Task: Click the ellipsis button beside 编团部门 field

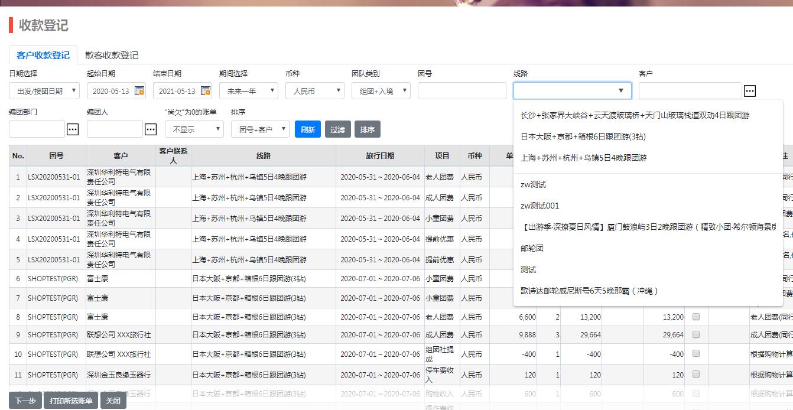Action: pyautogui.click(x=73, y=129)
